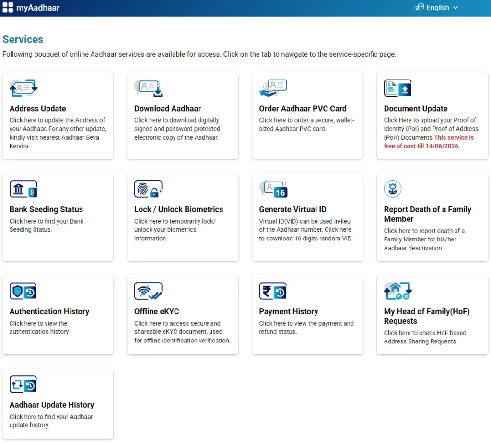Open Report Death of a Family Member title
Screen dimensions: 491x443
pos(427,214)
